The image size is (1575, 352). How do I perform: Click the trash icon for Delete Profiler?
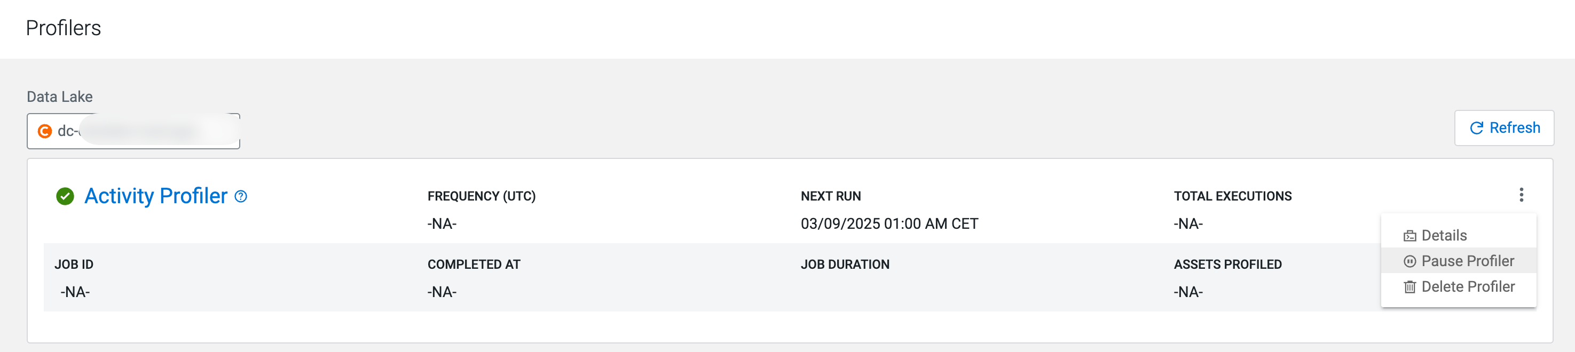[x=1410, y=287]
